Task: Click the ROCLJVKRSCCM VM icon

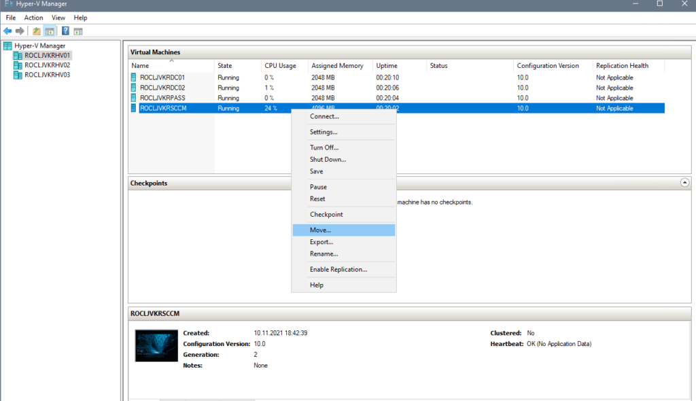Action: coord(134,108)
